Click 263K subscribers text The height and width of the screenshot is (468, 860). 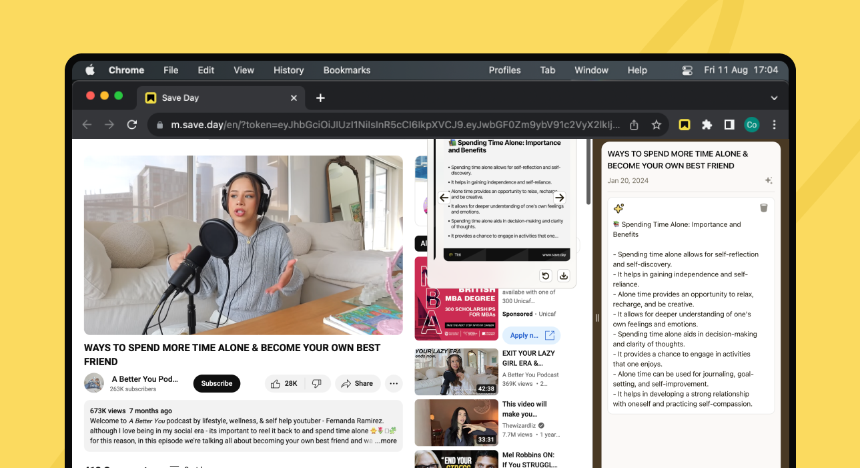(133, 389)
